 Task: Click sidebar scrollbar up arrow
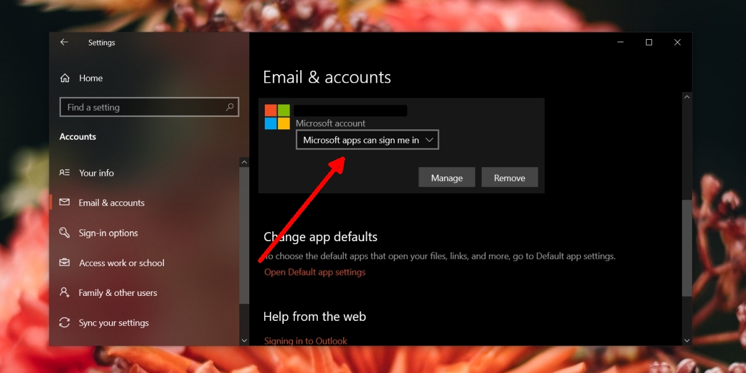pos(244,162)
